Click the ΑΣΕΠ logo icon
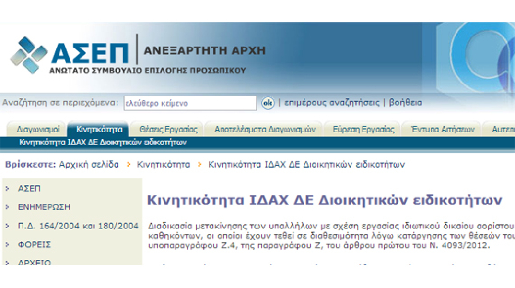This screenshot has height=288, width=515. [29, 55]
